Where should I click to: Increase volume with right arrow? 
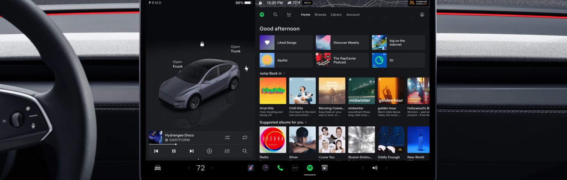(386, 168)
